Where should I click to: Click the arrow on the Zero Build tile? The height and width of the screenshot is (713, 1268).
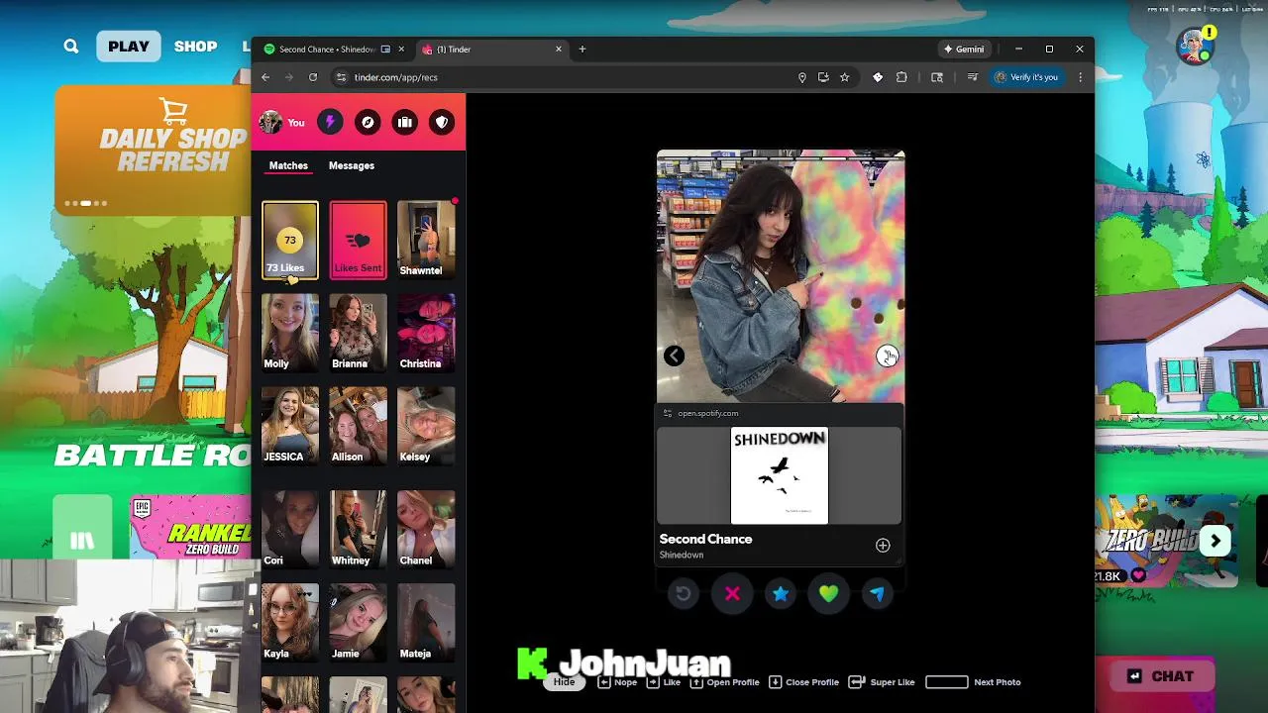click(x=1215, y=542)
